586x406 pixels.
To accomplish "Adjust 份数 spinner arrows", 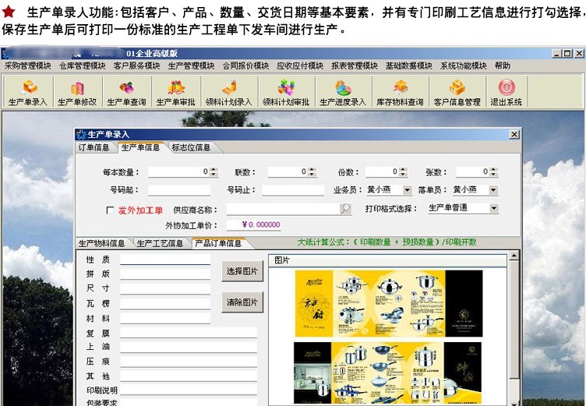I will click(403, 172).
